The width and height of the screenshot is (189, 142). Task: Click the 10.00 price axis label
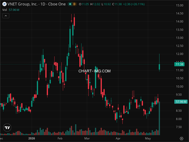click(x=180, y=86)
